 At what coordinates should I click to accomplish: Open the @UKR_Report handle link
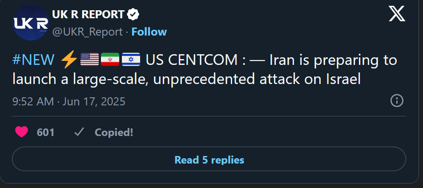click(x=88, y=32)
